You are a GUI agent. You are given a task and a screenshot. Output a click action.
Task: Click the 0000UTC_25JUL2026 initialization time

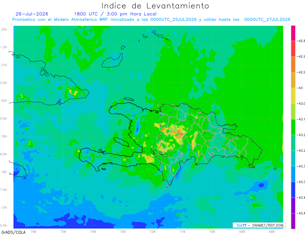173,20
